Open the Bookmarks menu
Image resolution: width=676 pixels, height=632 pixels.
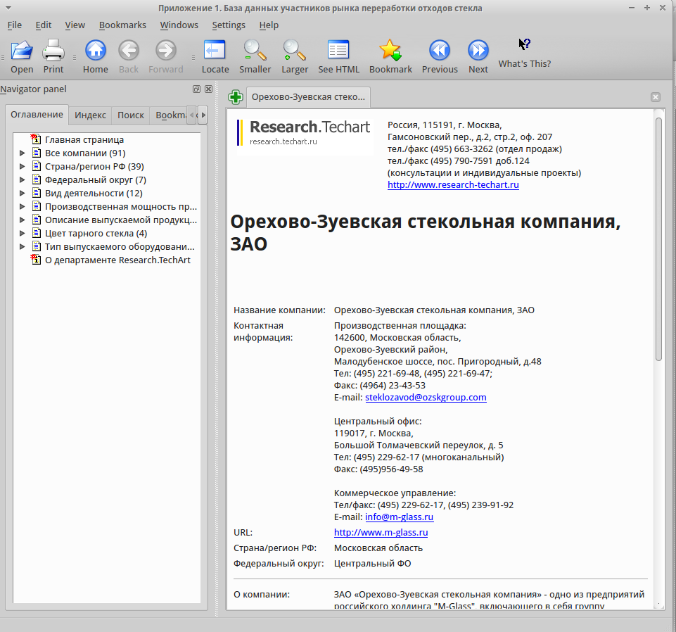122,25
